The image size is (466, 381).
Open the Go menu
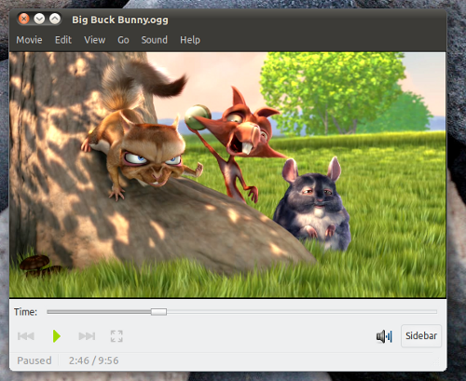pos(123,40)
